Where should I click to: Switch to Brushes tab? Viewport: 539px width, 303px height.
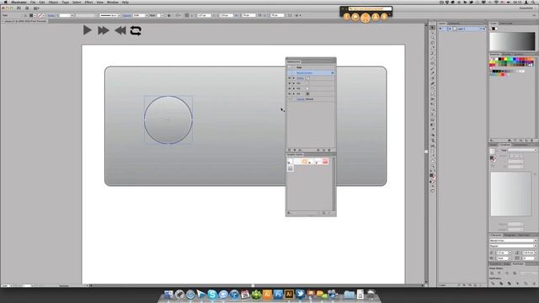(507, 54)
